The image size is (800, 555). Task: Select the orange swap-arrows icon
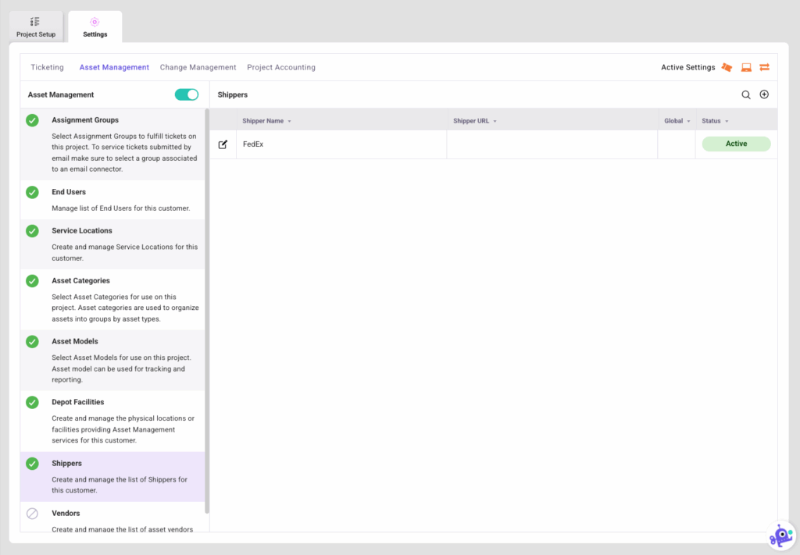tap(764, 67)
